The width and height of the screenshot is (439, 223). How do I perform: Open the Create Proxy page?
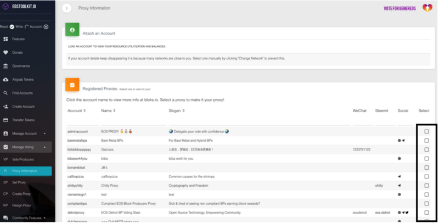(21, 193)
